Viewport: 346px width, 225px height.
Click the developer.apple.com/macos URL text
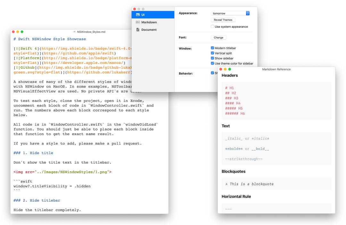tap(83, 63)
